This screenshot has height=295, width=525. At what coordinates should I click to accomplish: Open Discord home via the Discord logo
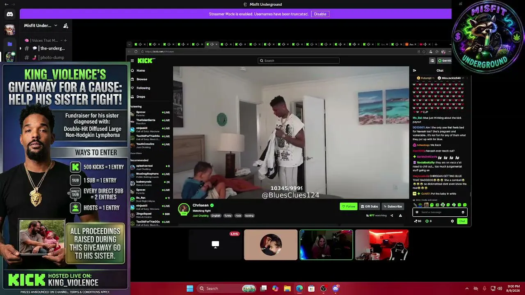[x=10, y=14]
